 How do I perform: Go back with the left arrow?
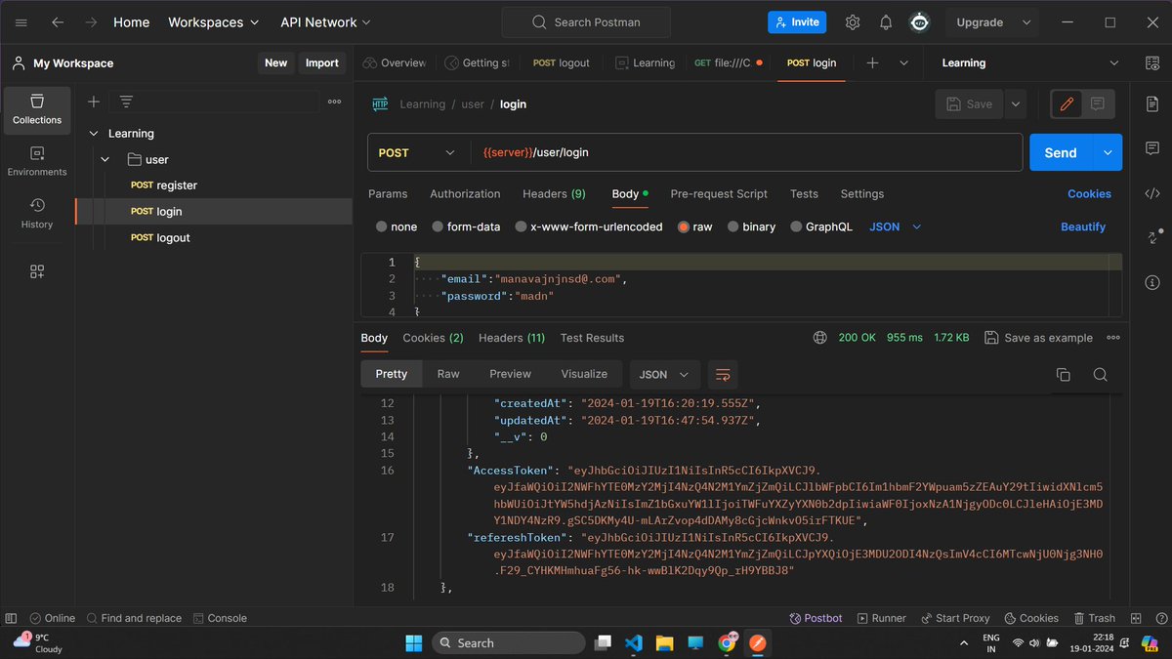pos(58,21)
